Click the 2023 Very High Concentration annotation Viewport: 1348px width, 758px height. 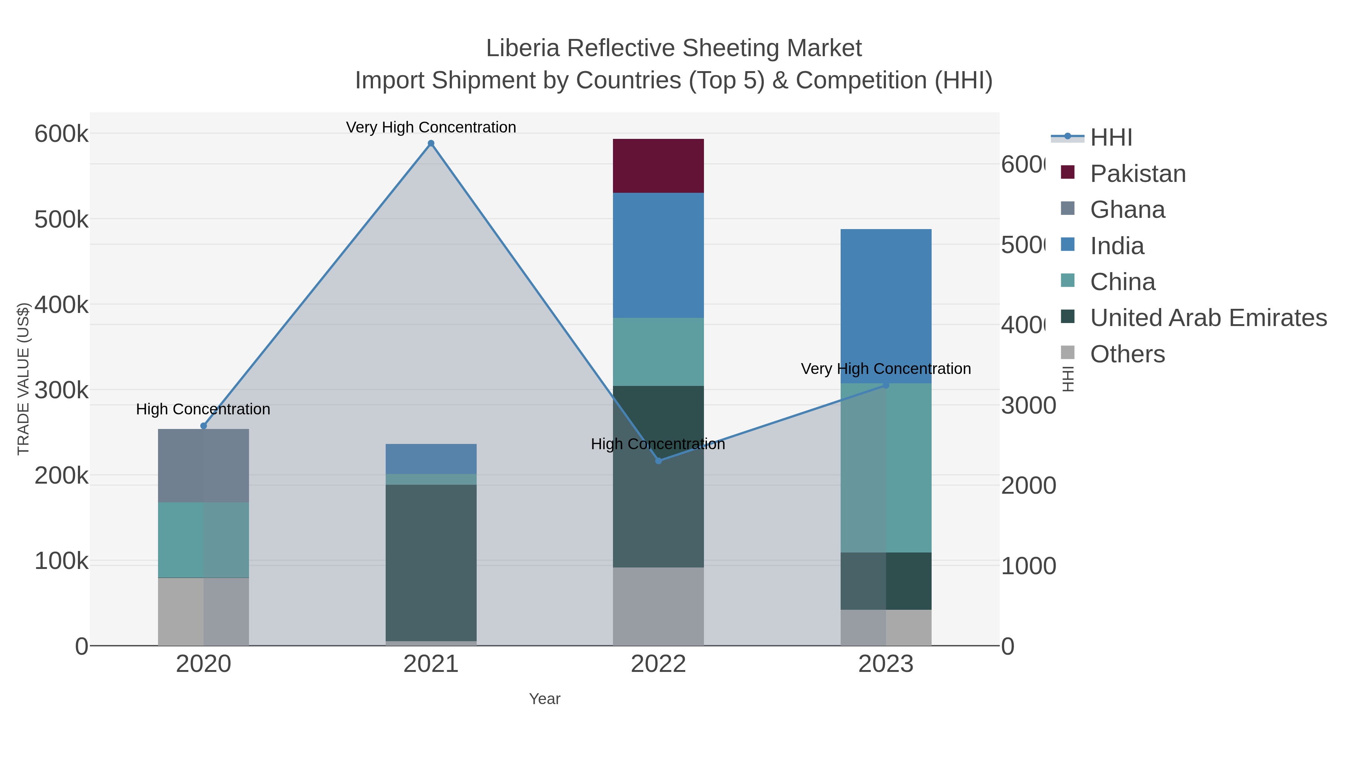tap(886, 369)
